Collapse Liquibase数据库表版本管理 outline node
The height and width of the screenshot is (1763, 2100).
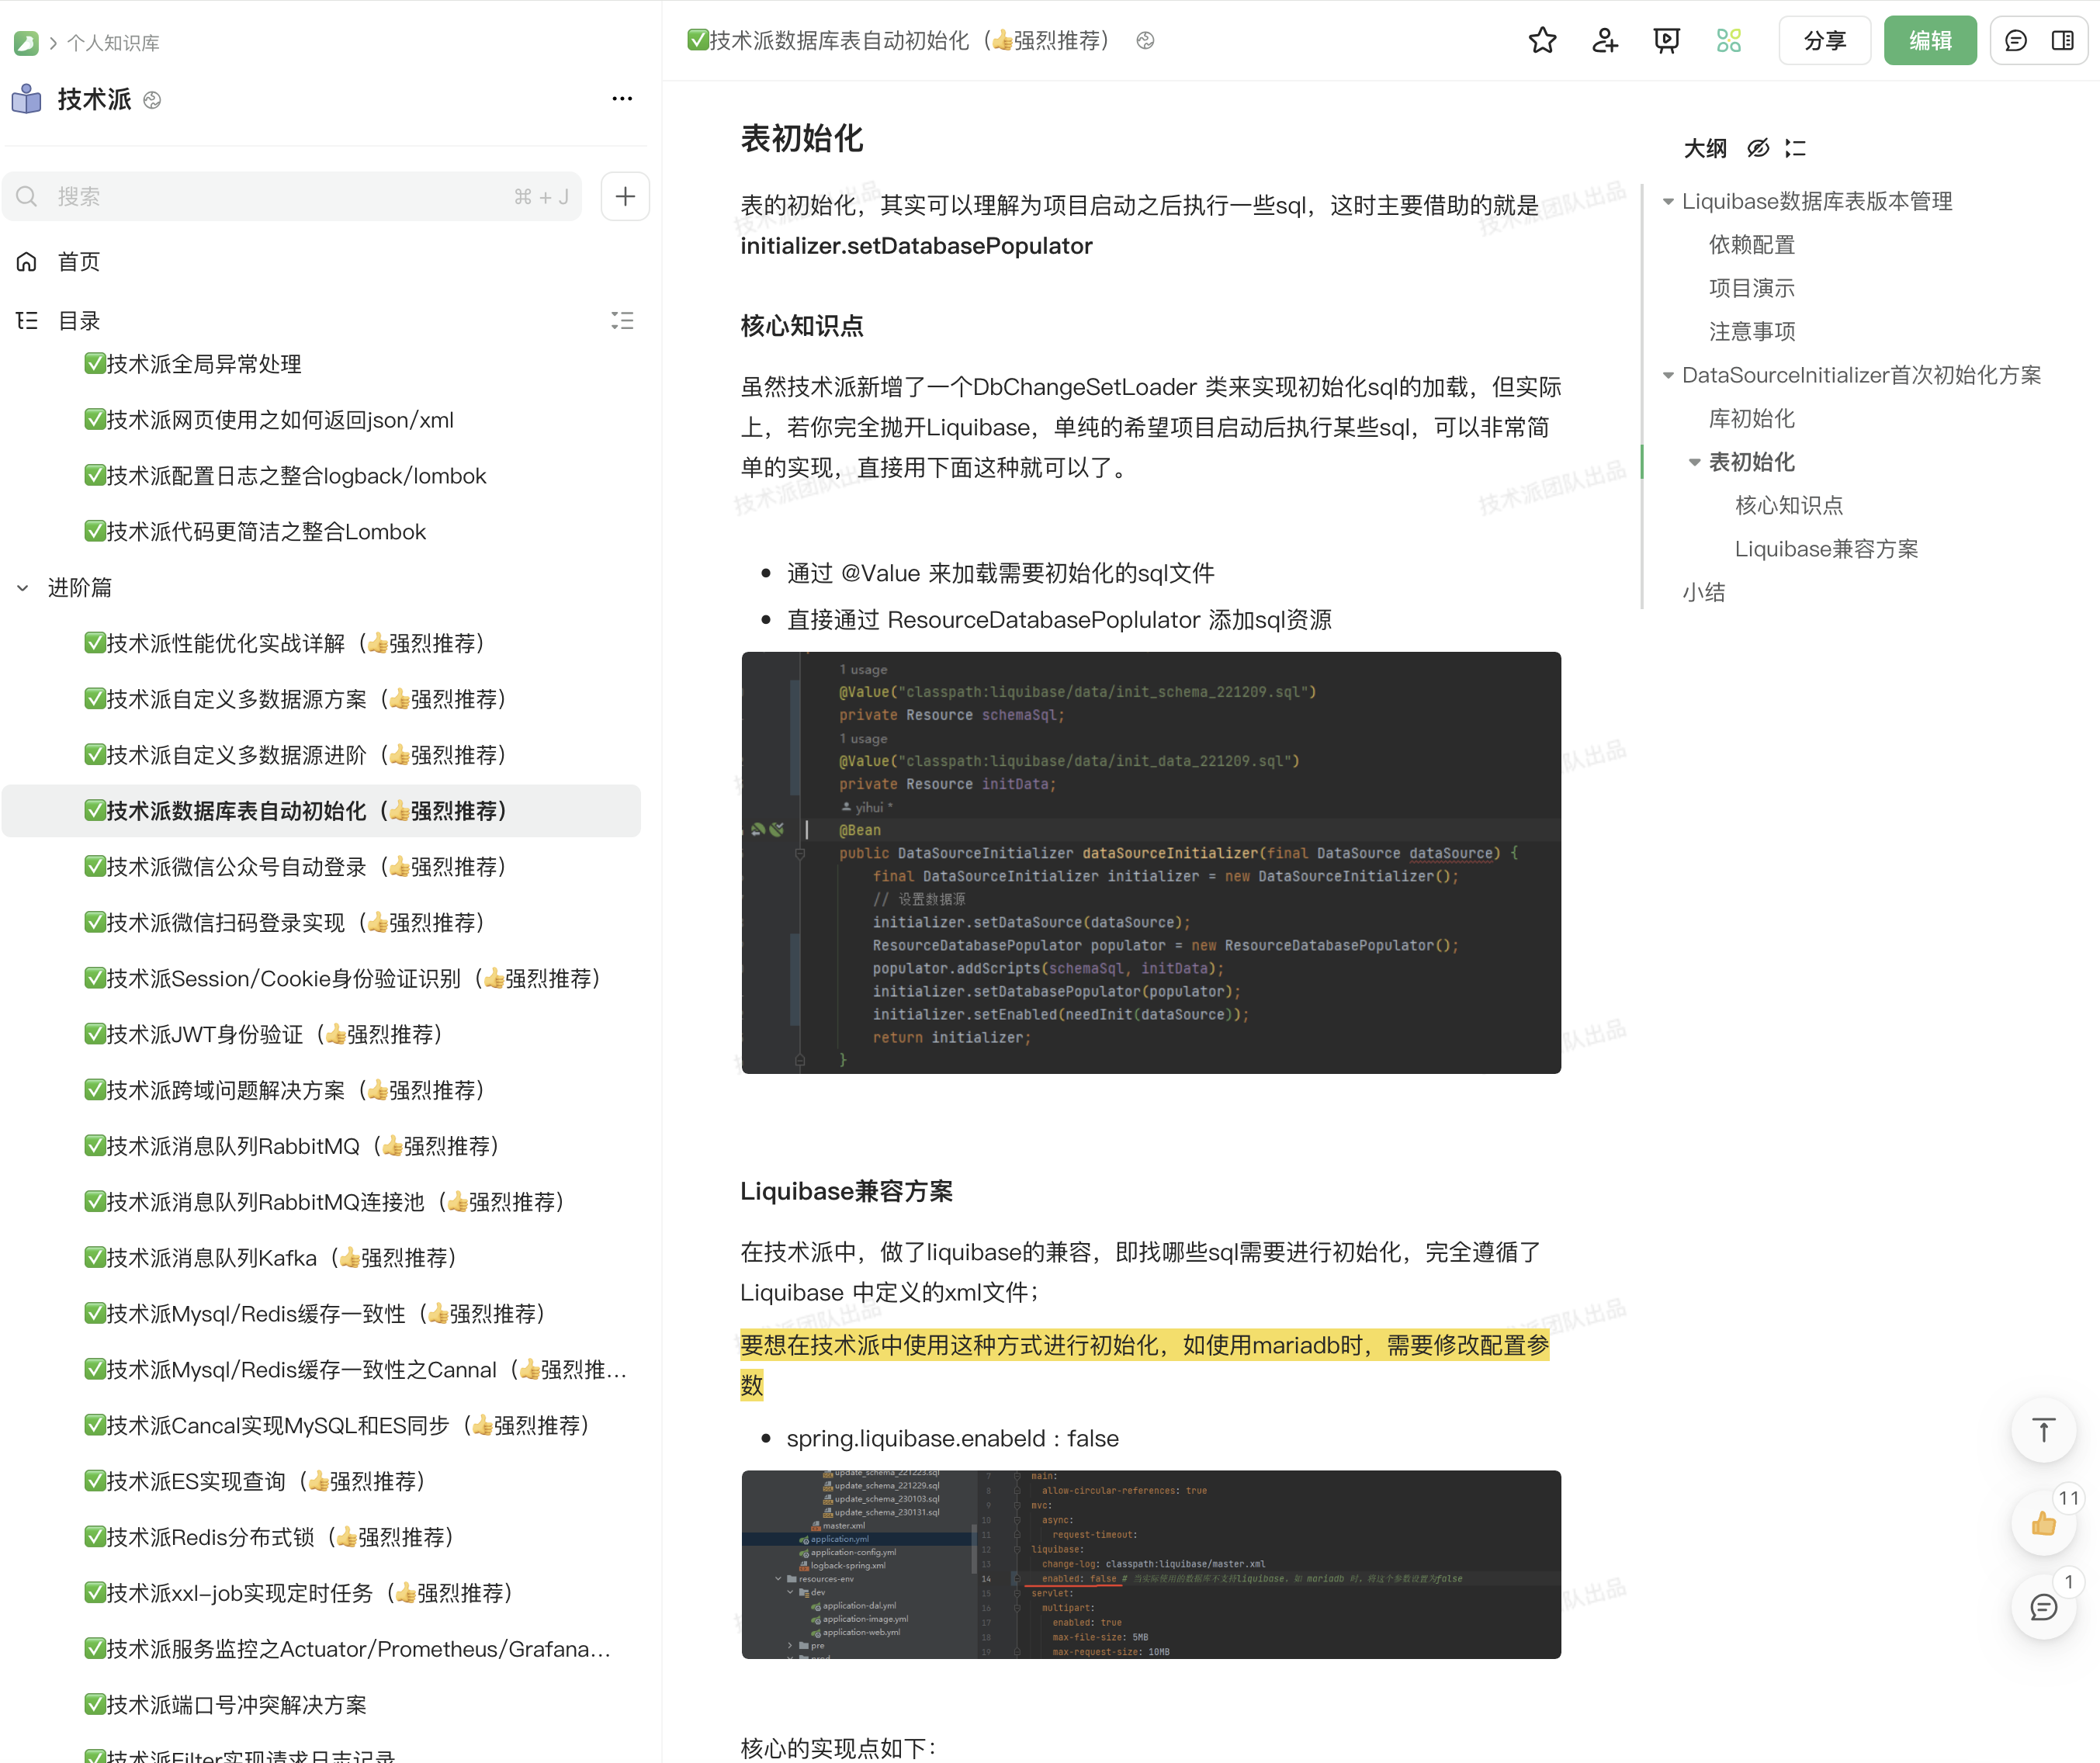(1668, 202)
